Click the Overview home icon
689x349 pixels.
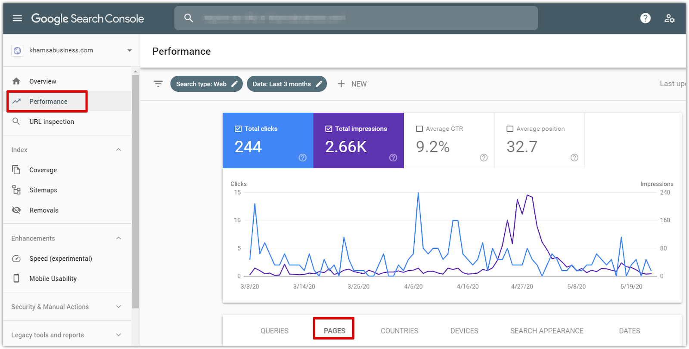pos(16,81)
